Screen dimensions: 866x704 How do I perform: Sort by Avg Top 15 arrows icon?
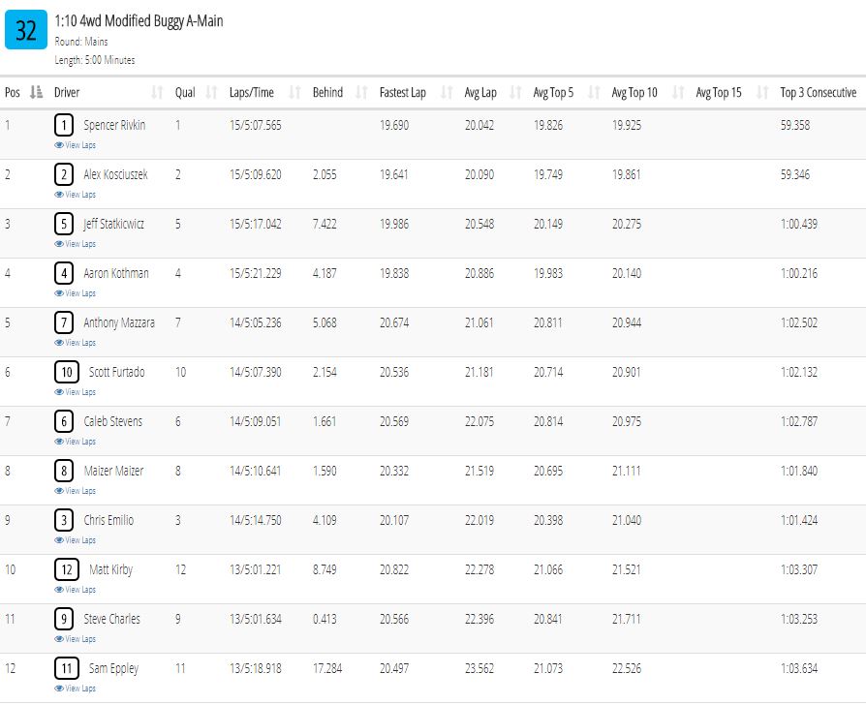pyautogui.click(x=762, y=92)
